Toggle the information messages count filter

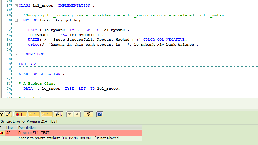[46, 114]
